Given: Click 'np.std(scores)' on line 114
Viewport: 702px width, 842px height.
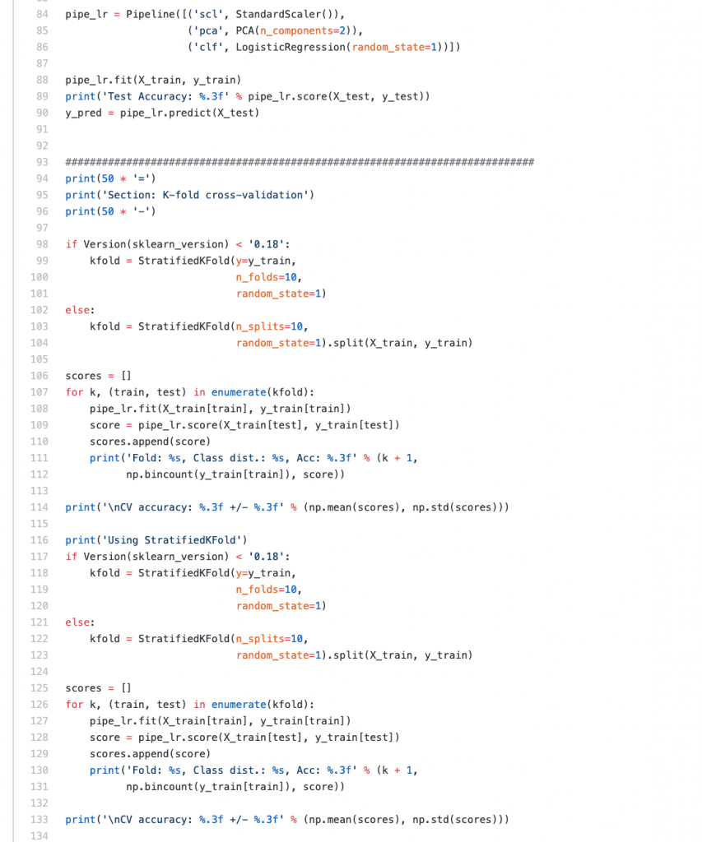Looking at the screenshot, I should click(x=455, y=507).
